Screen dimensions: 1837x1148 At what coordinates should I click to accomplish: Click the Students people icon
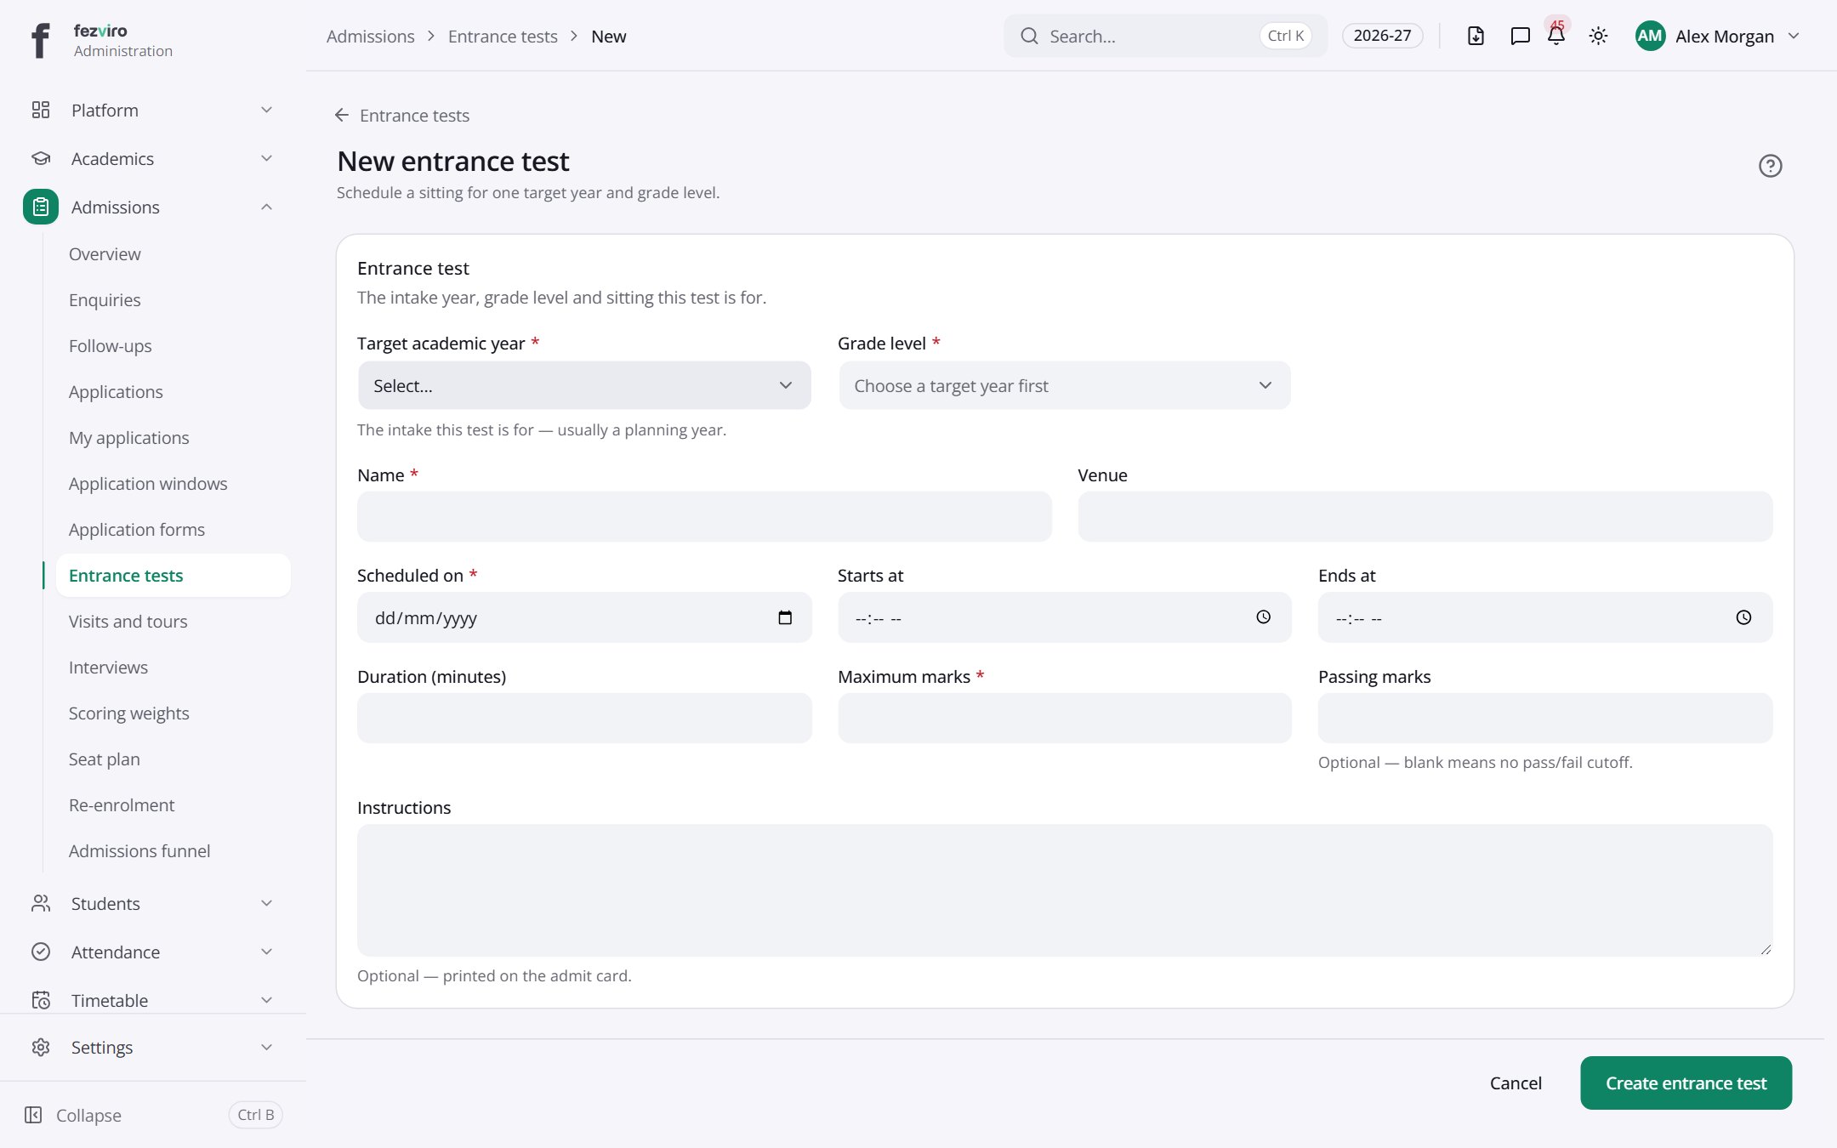41,903
